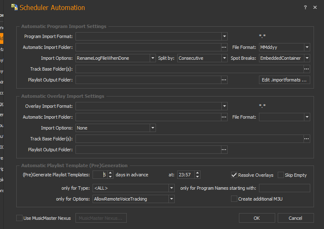Screen dimensions: 324x229
Task: Browse for overlay Automatic Import Folder
Action: pos(224,117)
